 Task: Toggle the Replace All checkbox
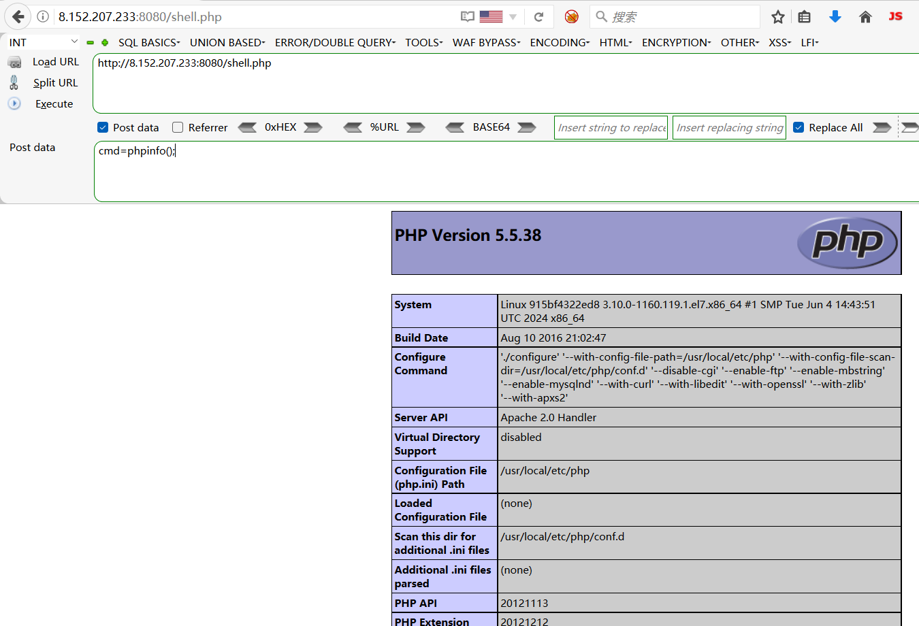[799, 127]
